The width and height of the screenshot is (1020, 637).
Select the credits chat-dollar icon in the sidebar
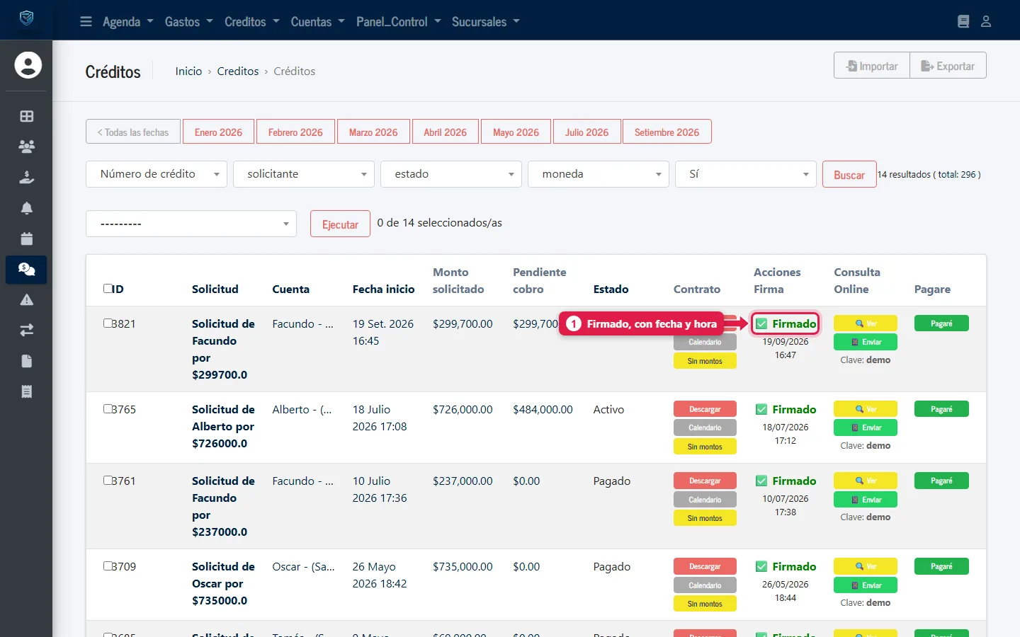pos(27,269)
